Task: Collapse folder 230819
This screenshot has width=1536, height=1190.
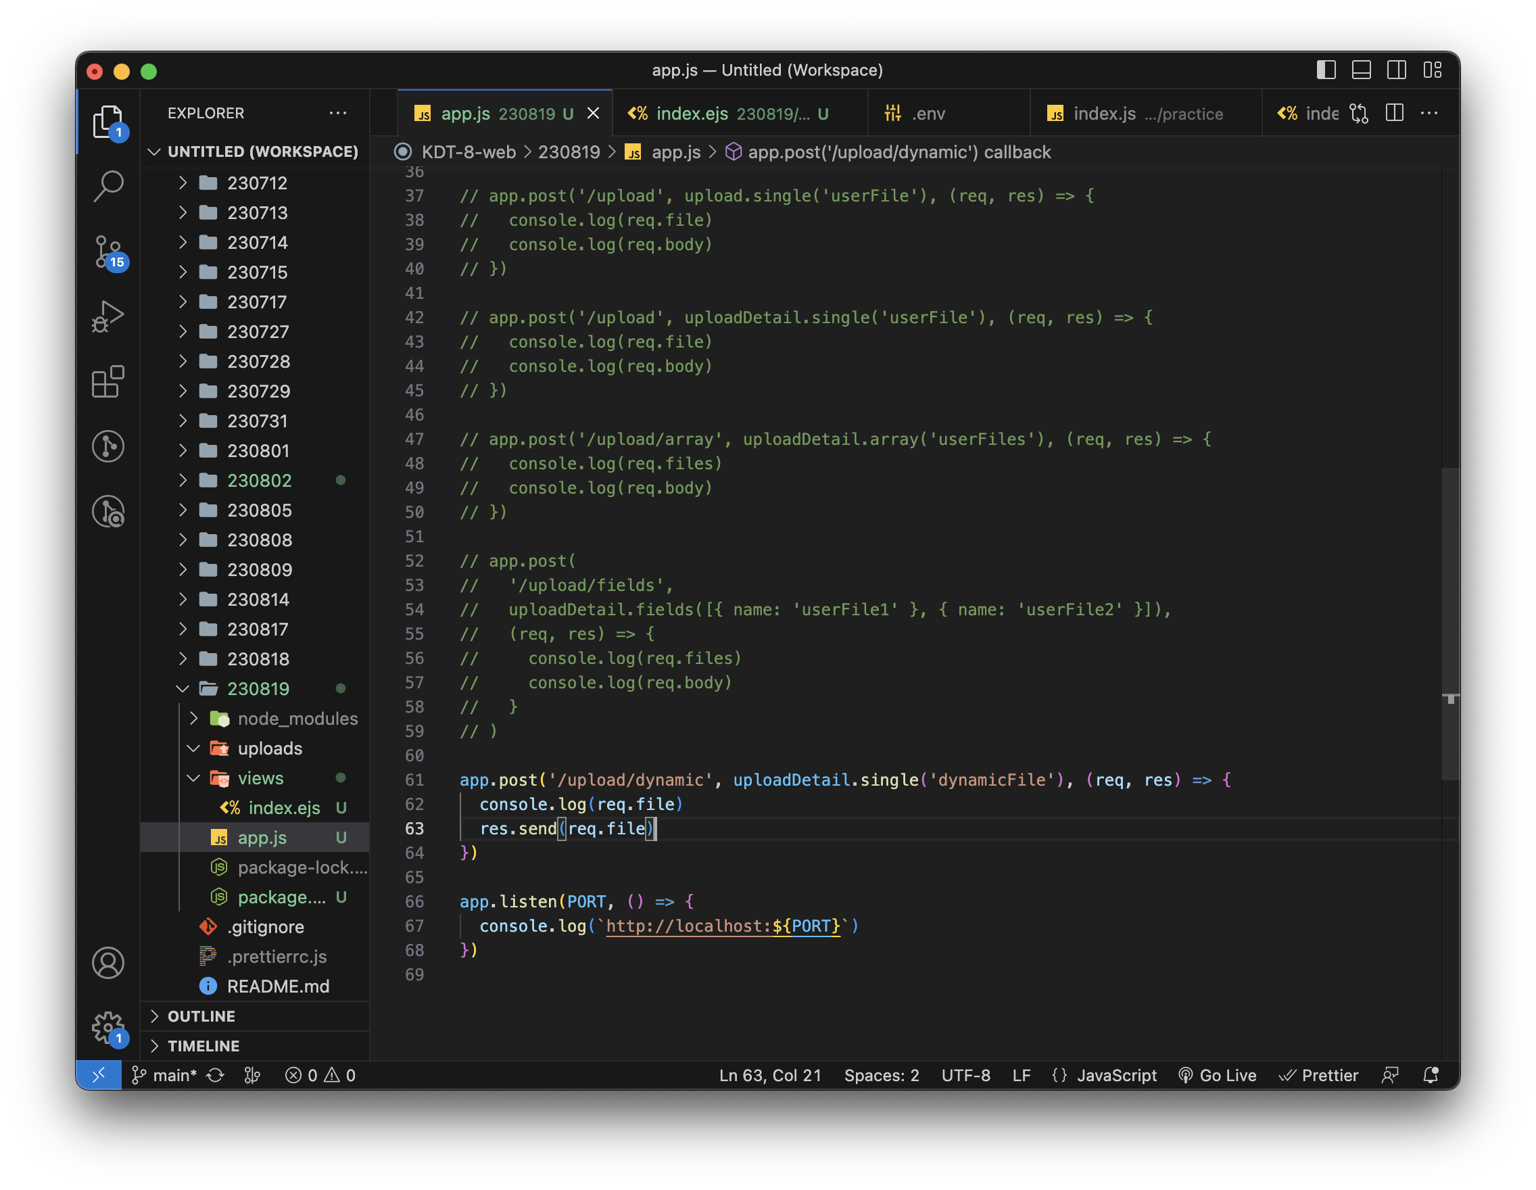Action: coord(256,688)
